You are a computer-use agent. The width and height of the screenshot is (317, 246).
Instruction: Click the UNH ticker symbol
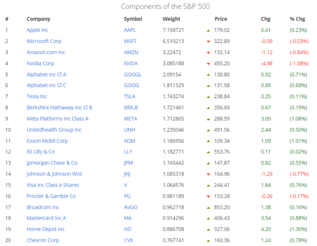pyautogui.click(x=130, y=130)
